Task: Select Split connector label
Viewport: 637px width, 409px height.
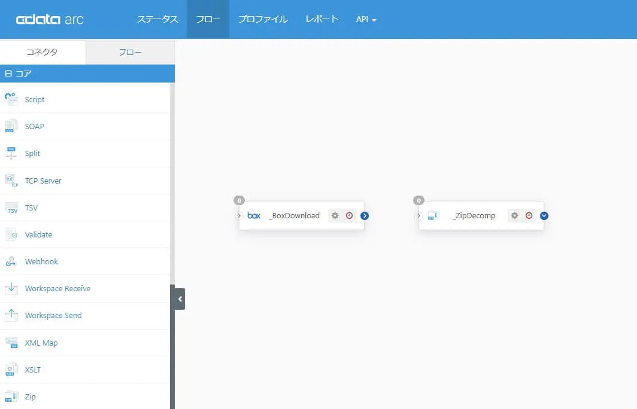Action: click(x=32, y=153)
